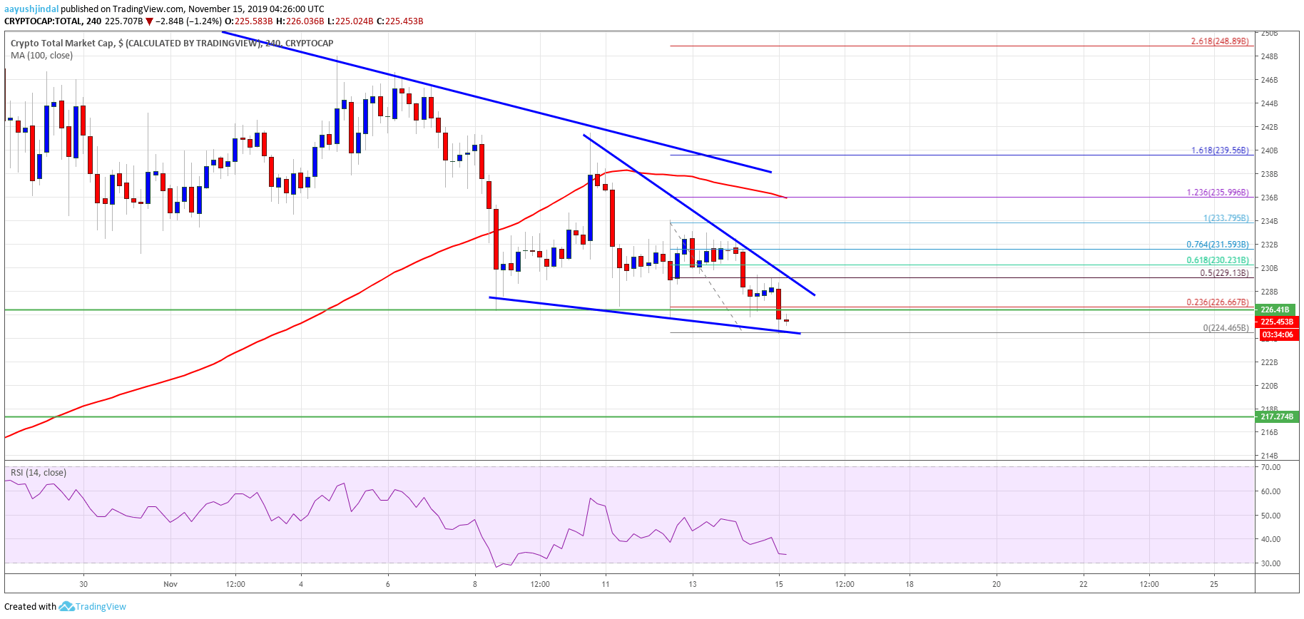Click the 0.618(230.231B) Fibonacci label
Screen dimensions: 1304x619
1218,260
